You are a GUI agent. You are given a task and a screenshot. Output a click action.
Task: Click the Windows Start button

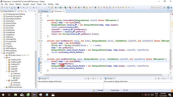point(3,95)
